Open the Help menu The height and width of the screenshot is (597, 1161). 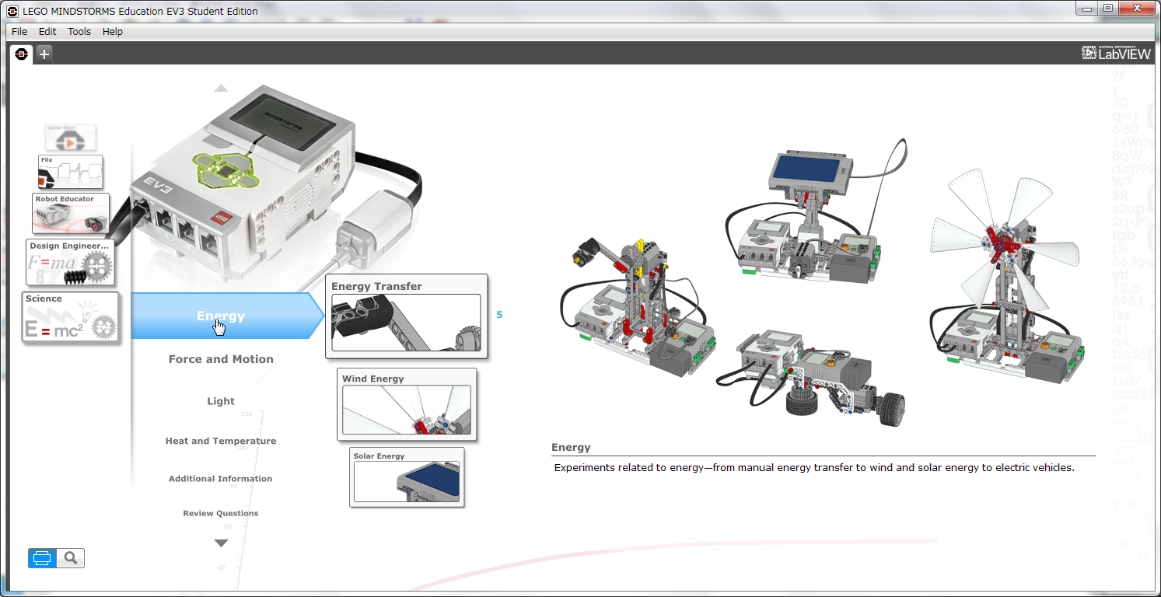point(113,32)
